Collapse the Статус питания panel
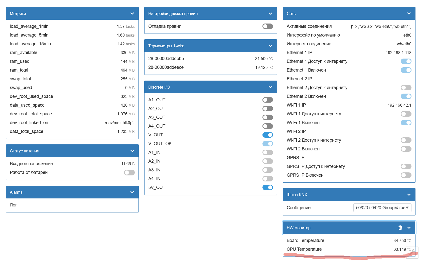The image size is (424, 260). (x=132, y=151)
